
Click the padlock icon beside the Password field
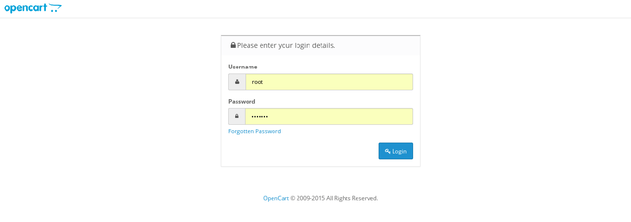pyautogui.click(x=237, y=116)
